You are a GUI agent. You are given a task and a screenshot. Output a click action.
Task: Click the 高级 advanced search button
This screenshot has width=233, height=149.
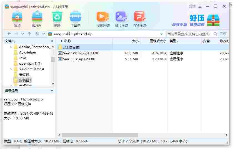[x=223, y=34]
